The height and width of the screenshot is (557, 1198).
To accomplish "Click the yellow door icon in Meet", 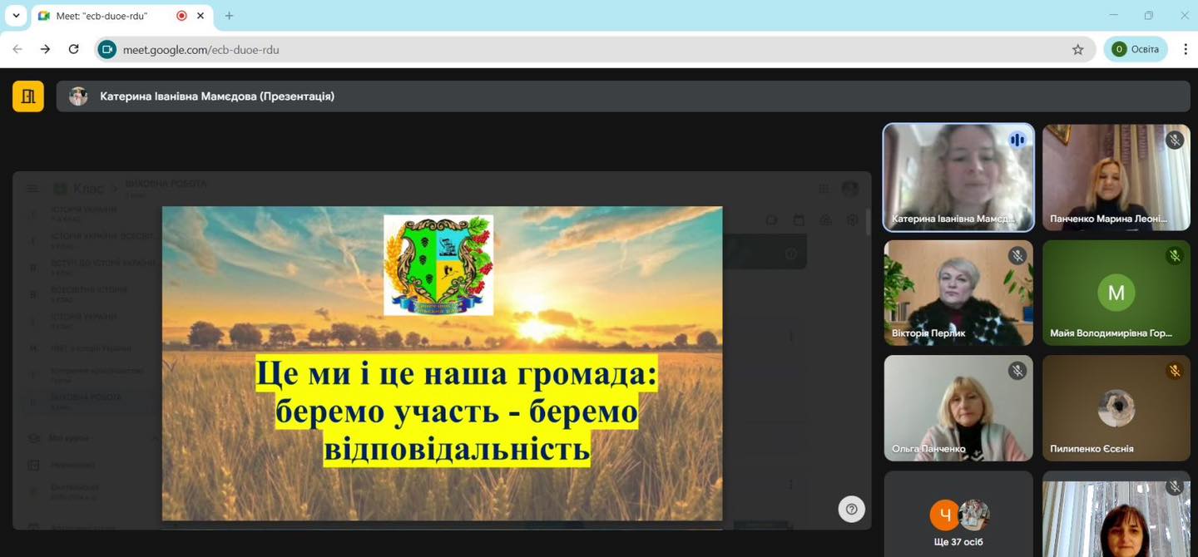I will click(x=28, y=96).
